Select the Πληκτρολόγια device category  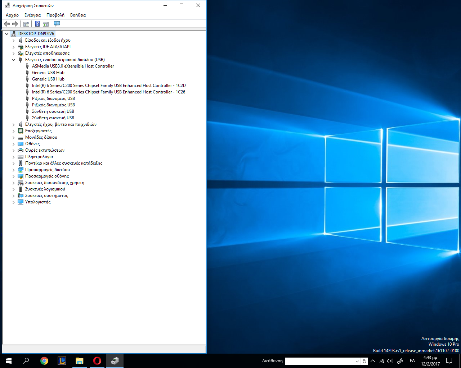pyautogui.click(x=39, y=157)
